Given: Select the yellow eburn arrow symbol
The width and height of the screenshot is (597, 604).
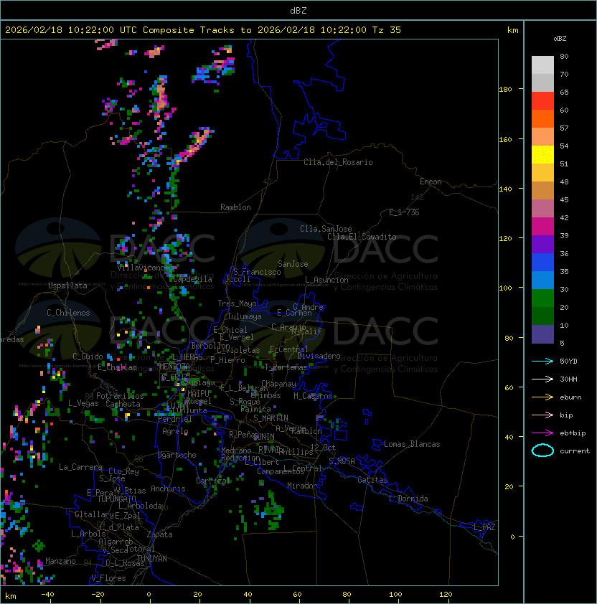Looking at the screenshot, I should coord(542,397).
